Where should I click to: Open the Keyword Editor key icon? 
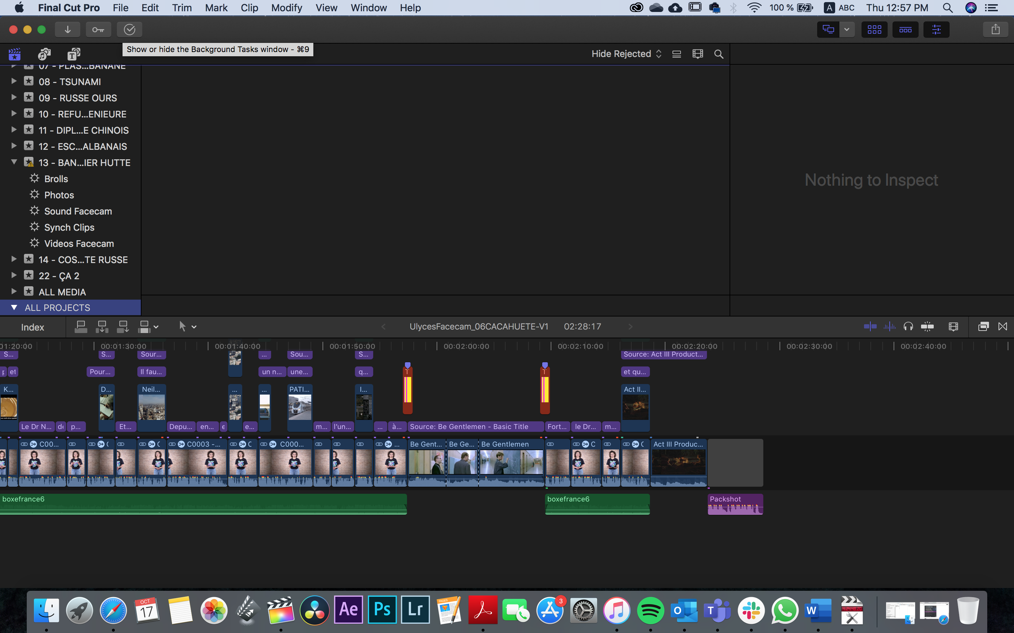point(98,29)
